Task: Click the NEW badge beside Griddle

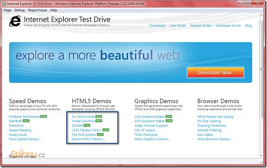Action: [87, 125]
